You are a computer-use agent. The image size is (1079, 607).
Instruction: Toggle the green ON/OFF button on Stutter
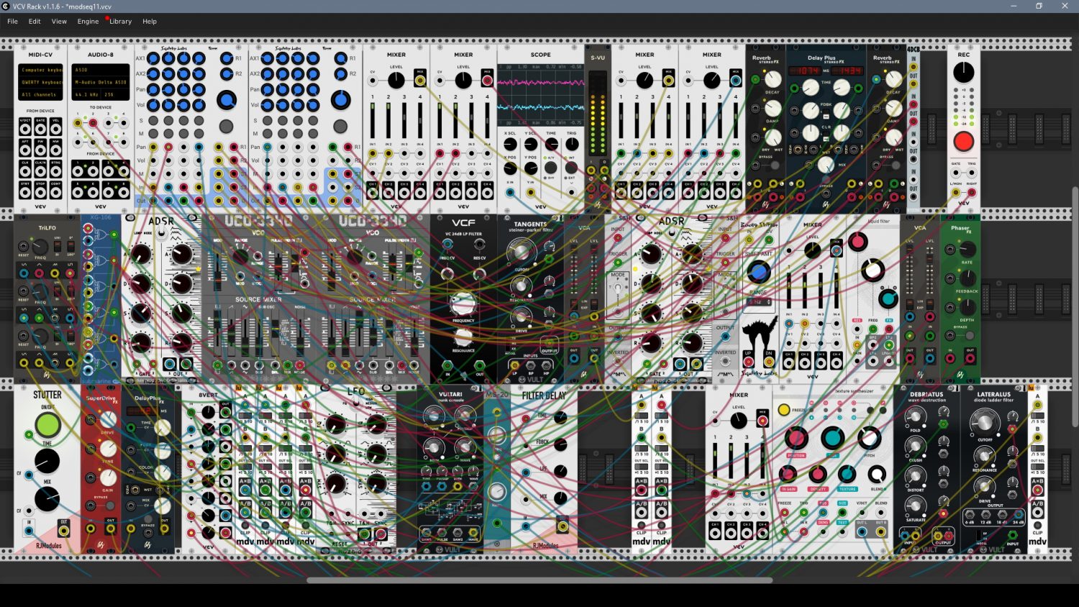47,425
